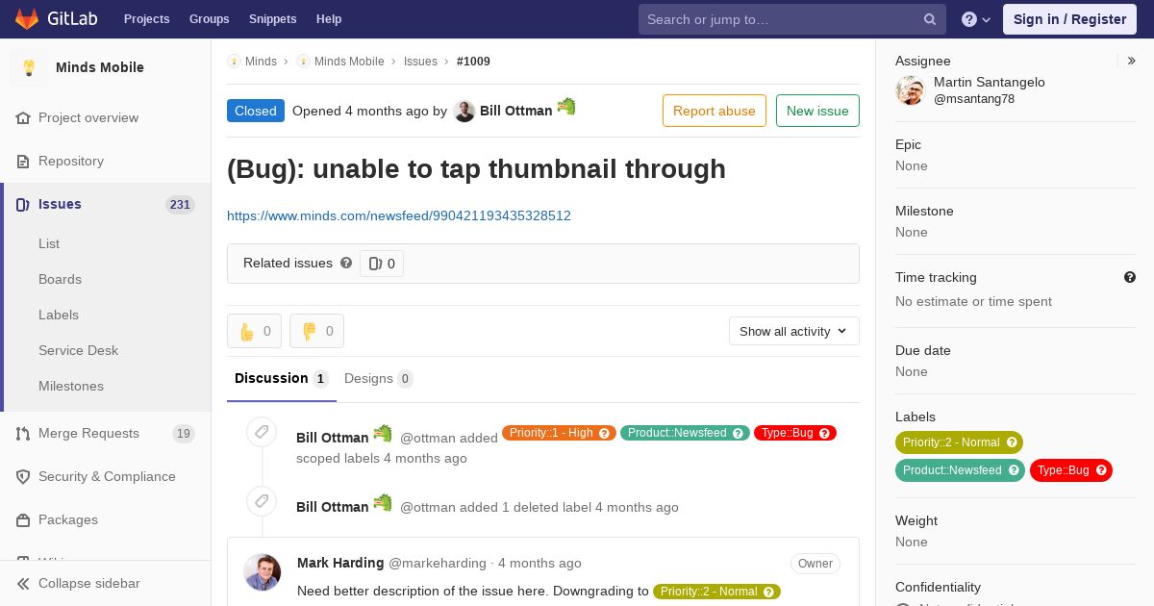The image size is (1154, 606).
Task: Click #1009 breadcrumb link
Action: (473, 62)
